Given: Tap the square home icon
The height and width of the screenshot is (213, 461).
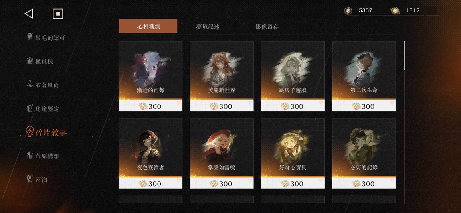Looking at the screenshot, I should (58, 14).
